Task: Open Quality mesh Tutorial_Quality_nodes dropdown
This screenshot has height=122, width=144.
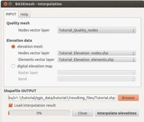Action: pos(97,30)
